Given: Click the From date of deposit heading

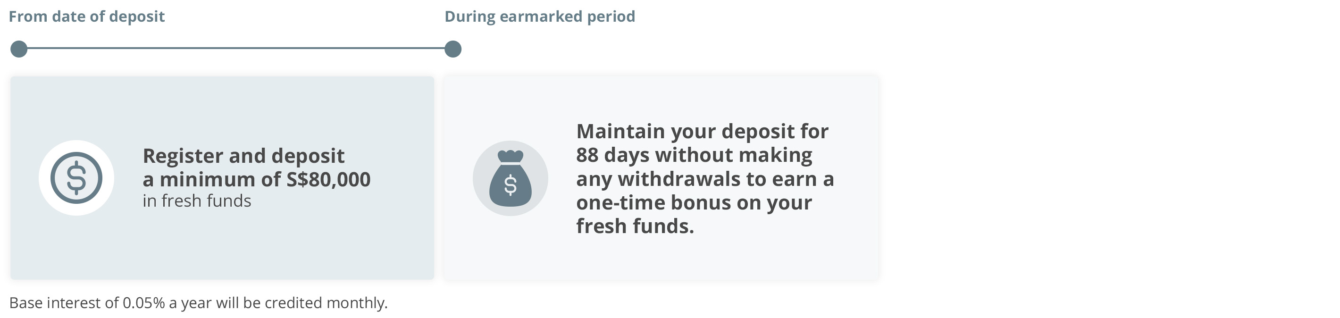Looking at the screenshot, I should click(x=87, y=17).
